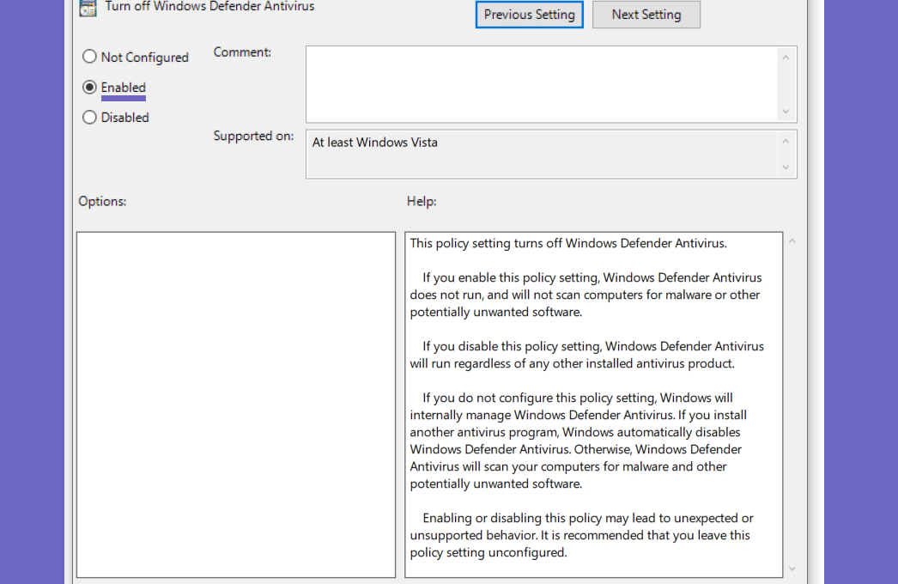Choose the Enabled radio option
The height and width of the screenshot is (584, 898).
tap(89, 87)
